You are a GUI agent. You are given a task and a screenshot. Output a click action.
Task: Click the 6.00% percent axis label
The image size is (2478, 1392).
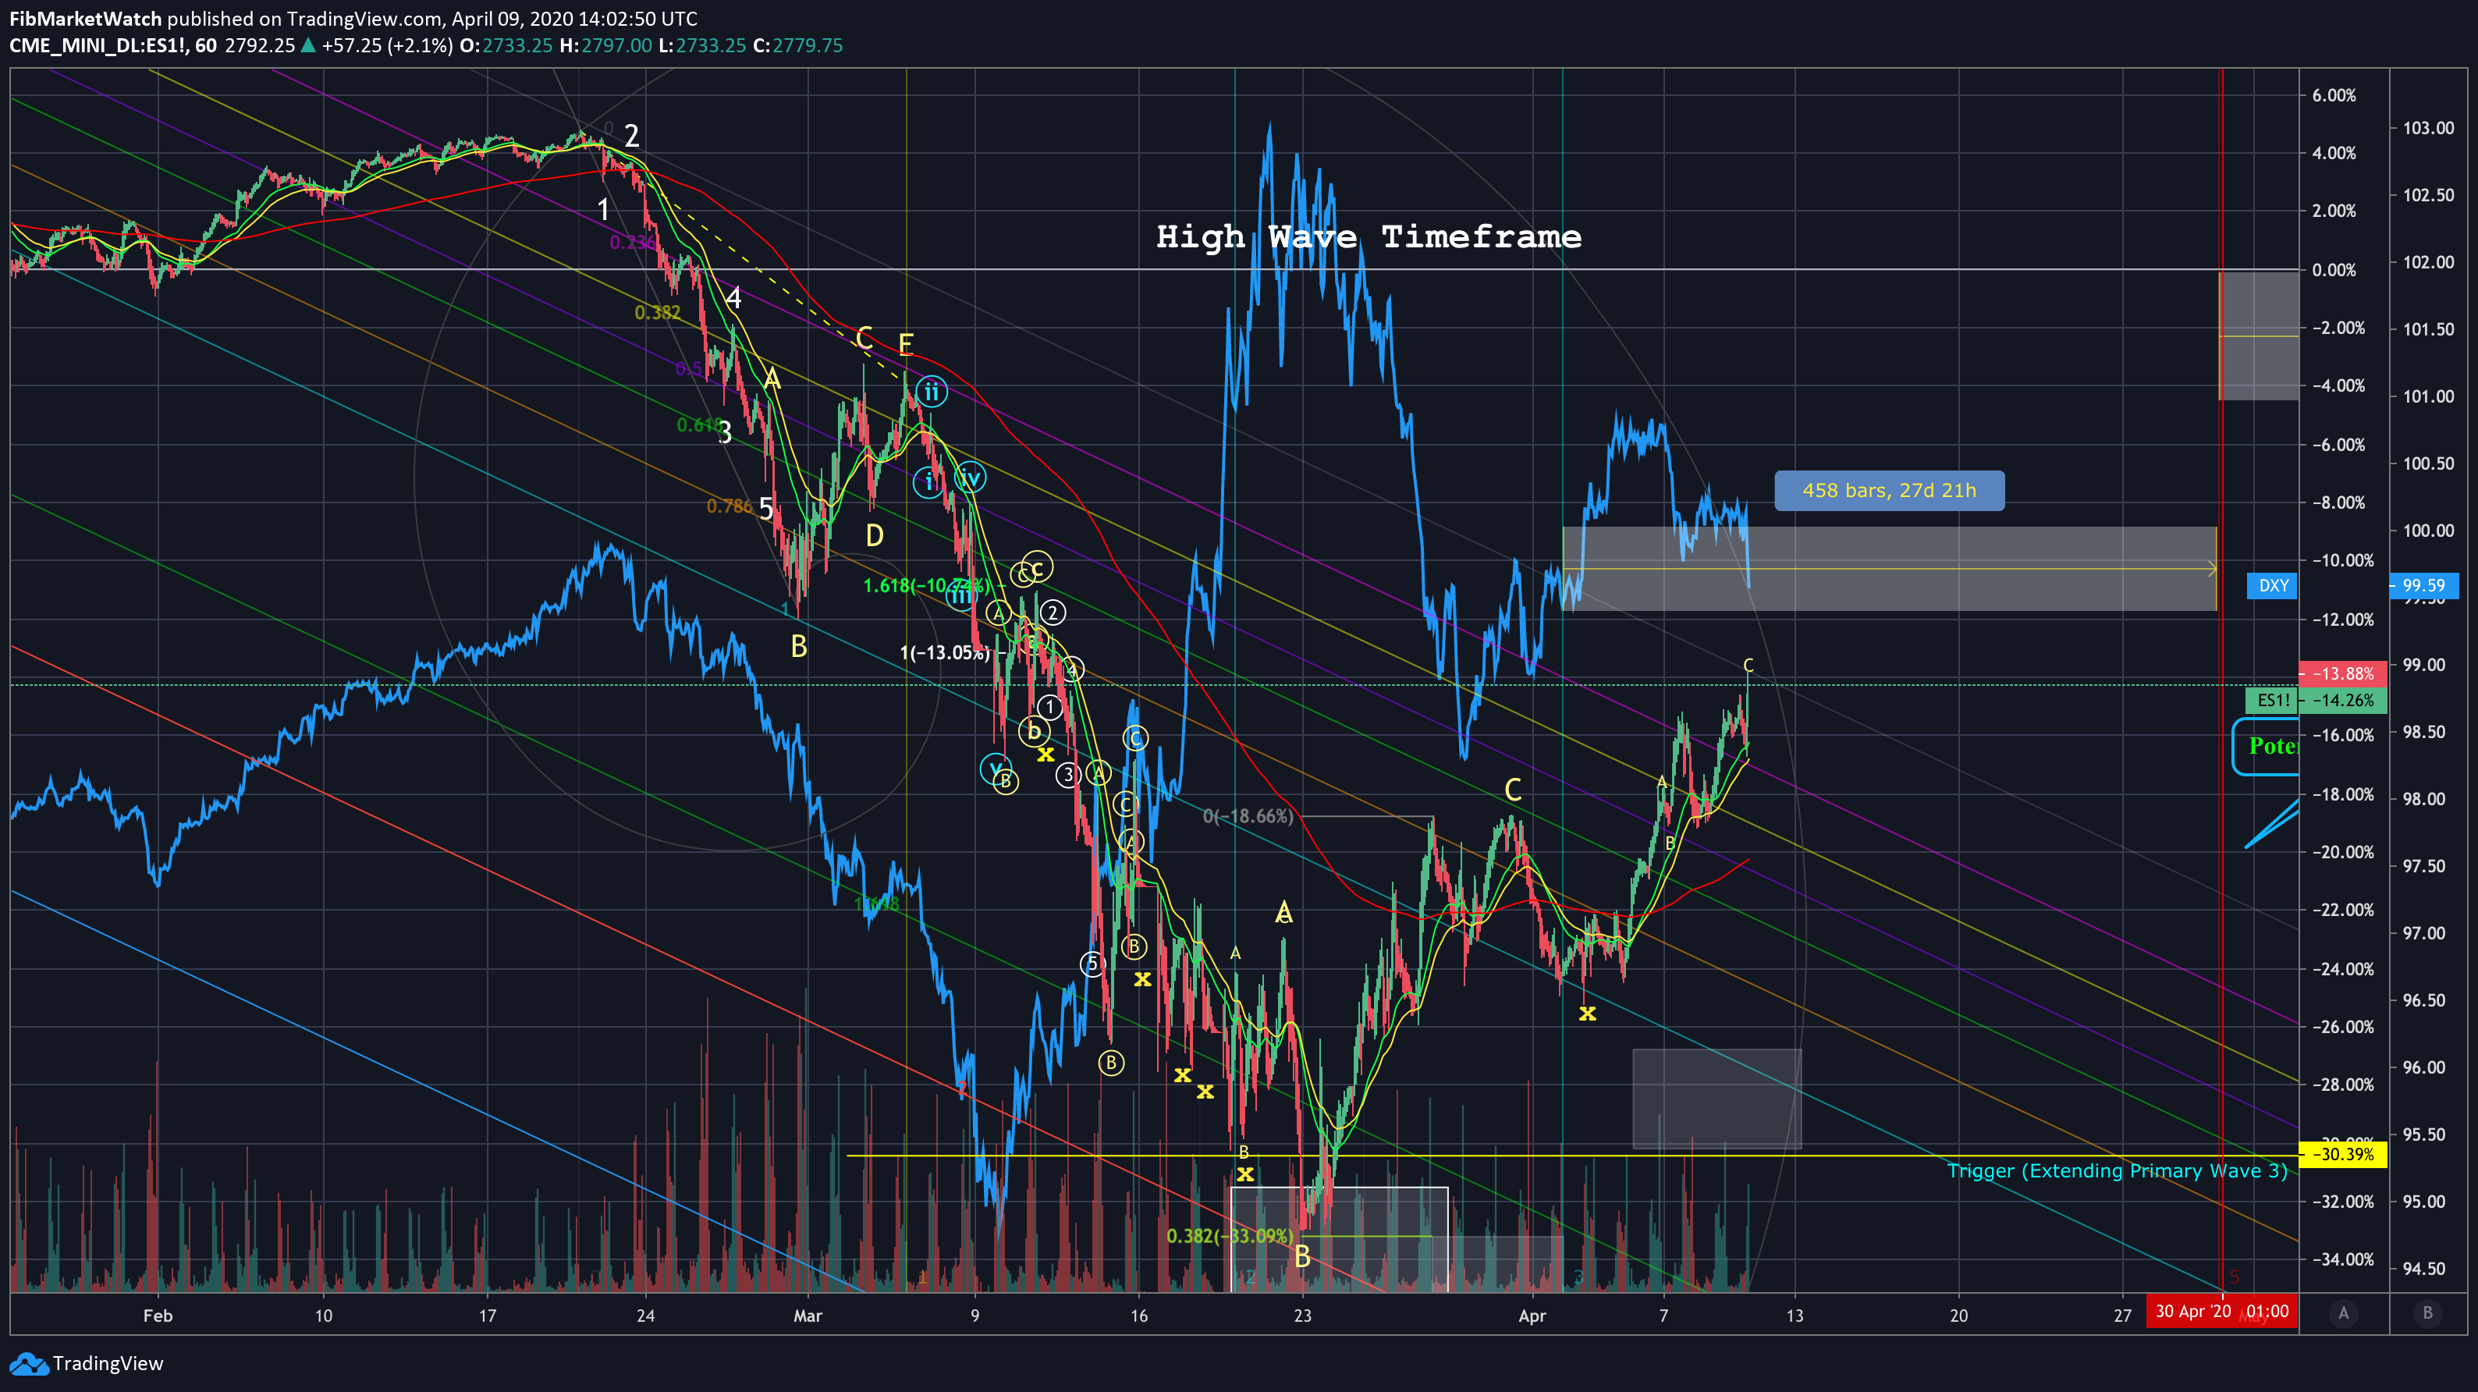2334,95
